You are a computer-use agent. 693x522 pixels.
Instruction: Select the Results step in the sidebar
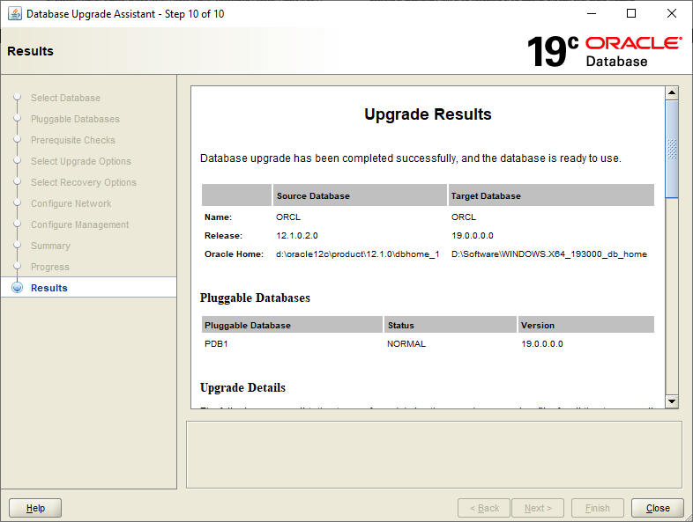[x=49, y=288]
